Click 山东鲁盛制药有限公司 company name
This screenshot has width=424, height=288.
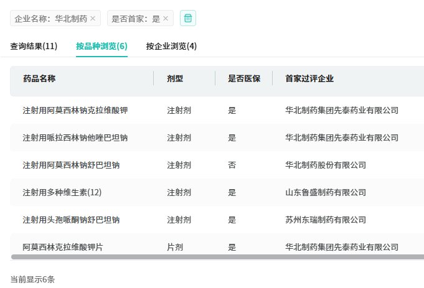[x=326, y=192]
